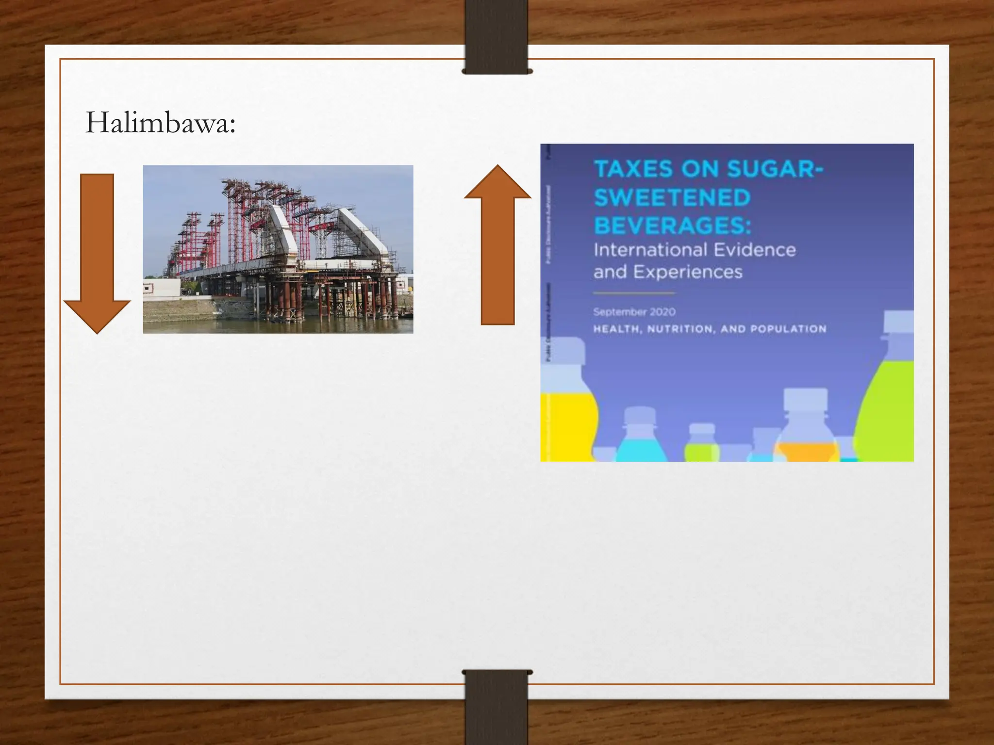The height and width of the screenshot is (745, 994).
Task: Select the bridge construction photo
Action: pyautogui.click(x=278, y=249)
